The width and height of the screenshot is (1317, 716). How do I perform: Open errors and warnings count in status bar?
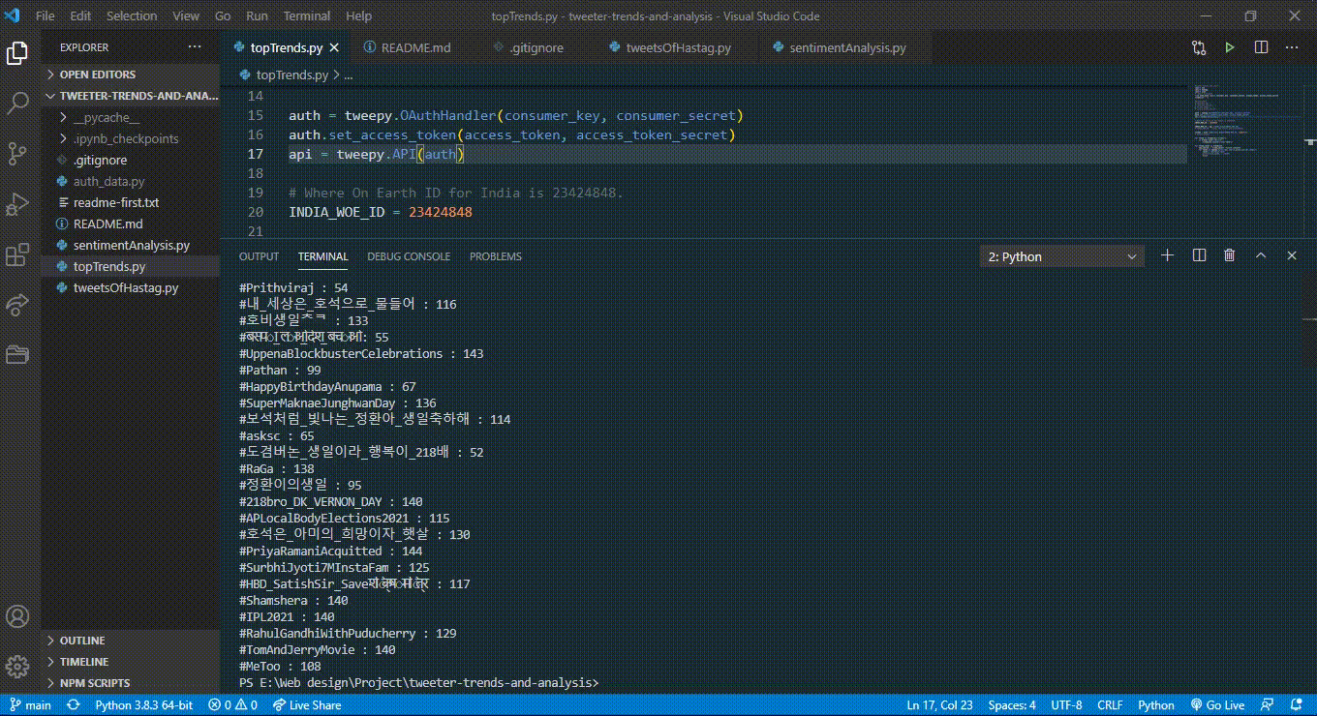[232, 705]
